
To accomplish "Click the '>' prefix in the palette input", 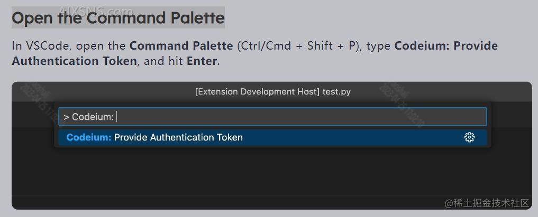I will pyautogui.click(x=67, y=117).
